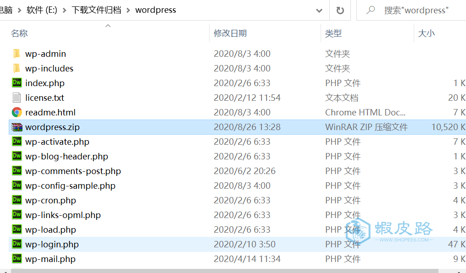Click the wp-links-opml.php file icon
The height and width of the screenshot is (273, 466).
17,215
